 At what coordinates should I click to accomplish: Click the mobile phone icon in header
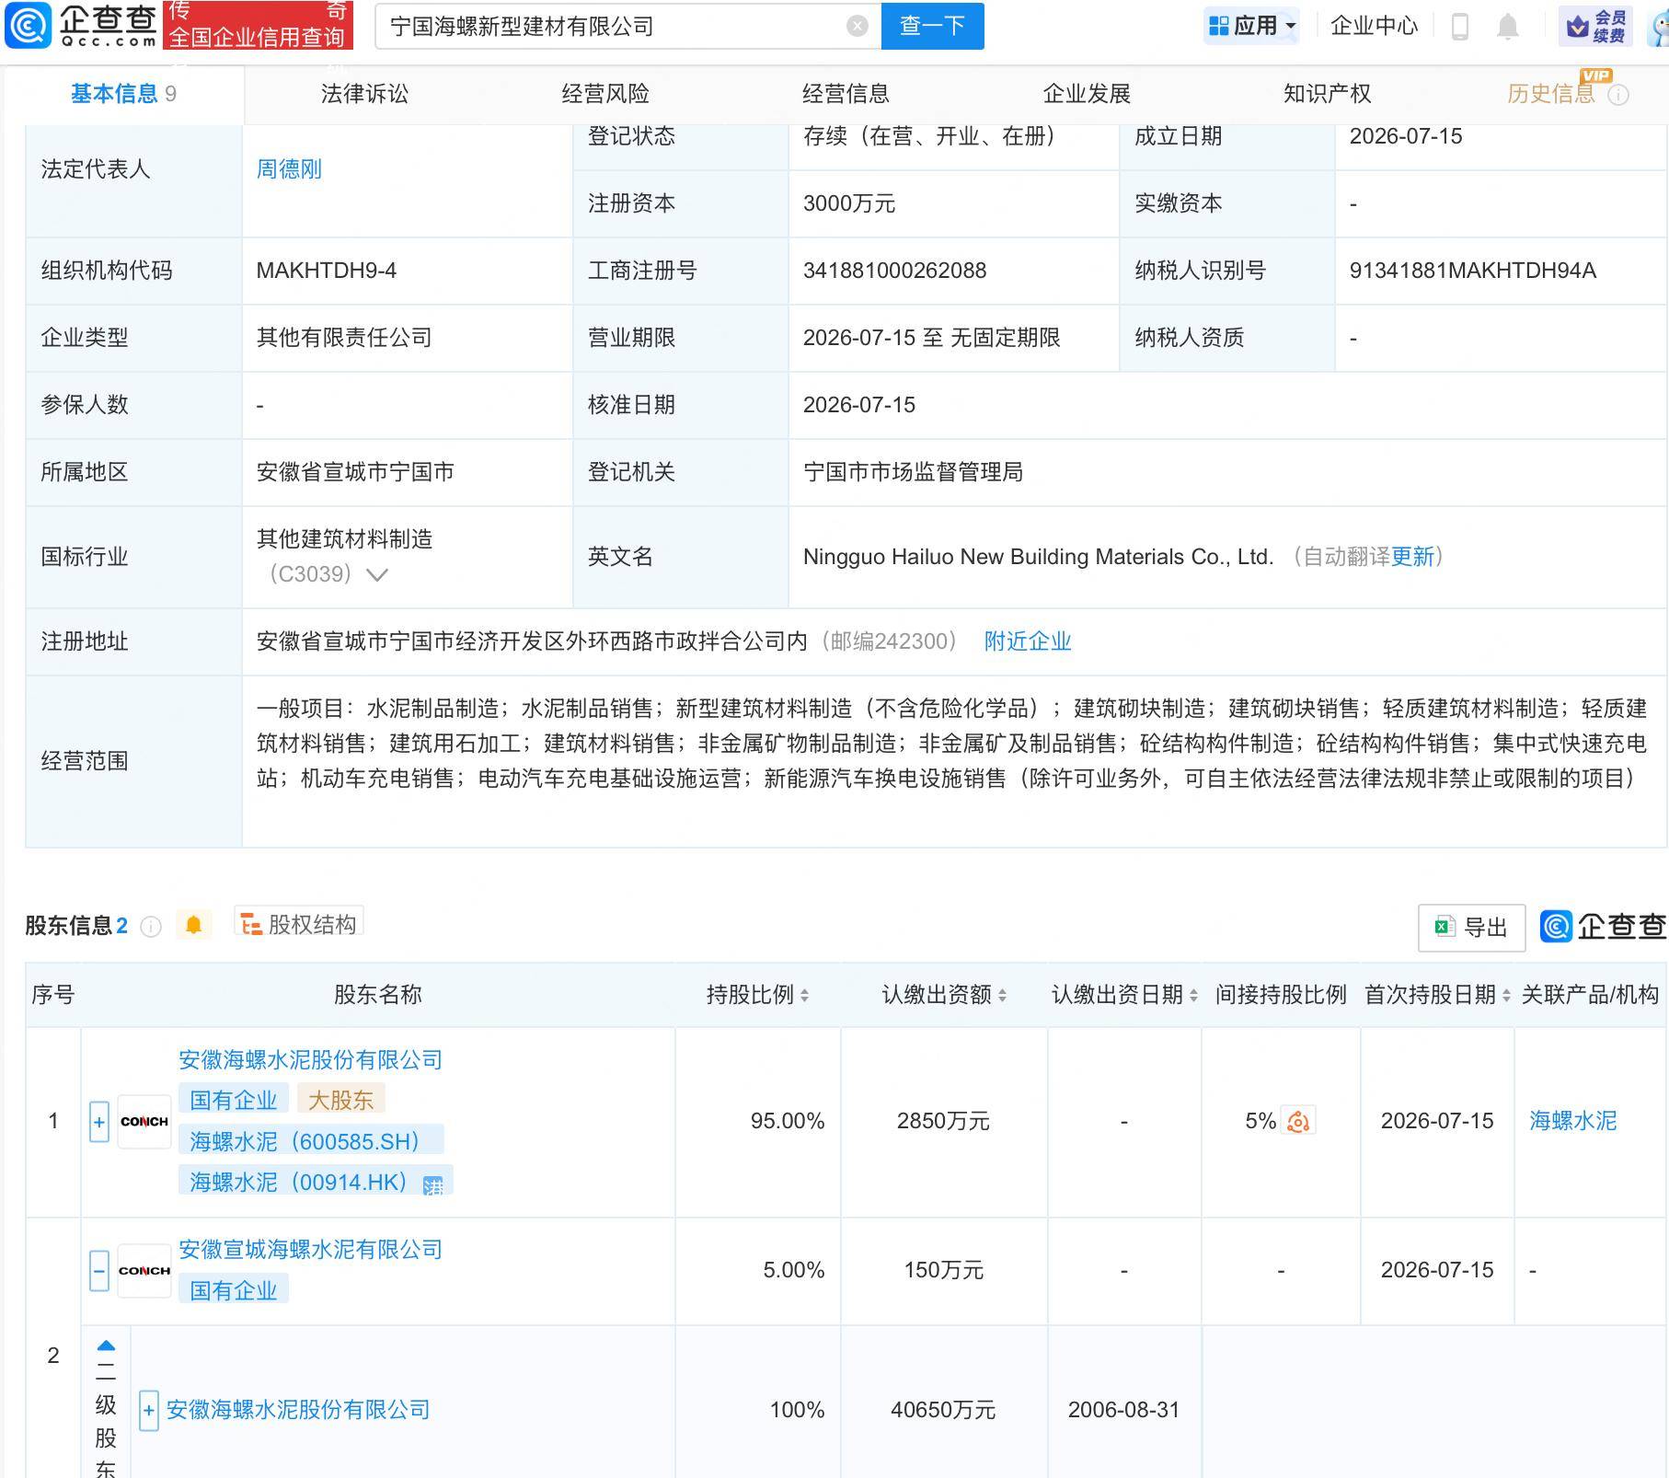pyautogui.click(x=1460, y=27)
